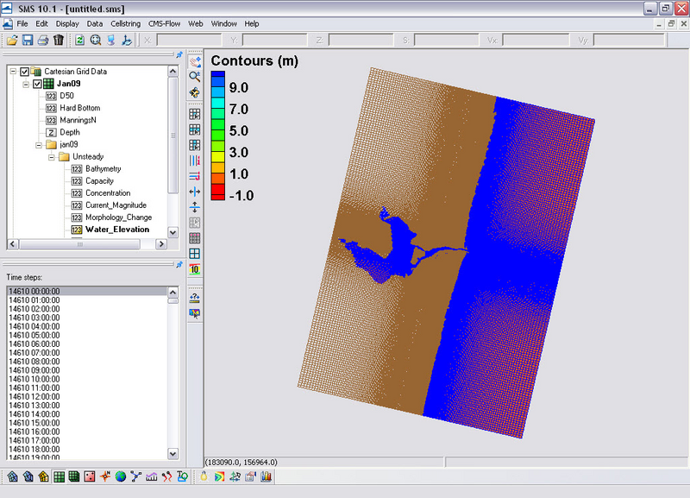Click the contour labels 10 icon
Image resolution: width=690 pixels, height=498 pixels.
[x=195, y=269]
